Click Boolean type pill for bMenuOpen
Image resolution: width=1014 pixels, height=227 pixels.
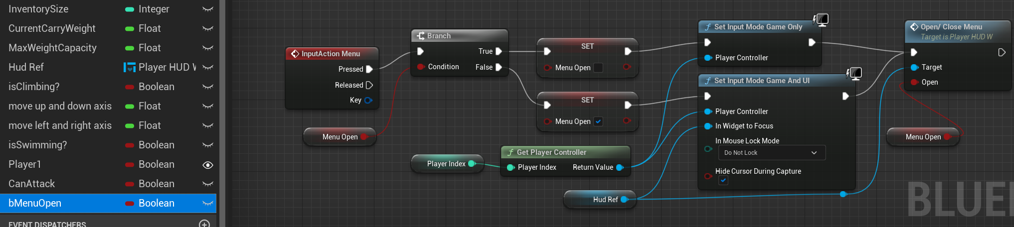click(x=130, y=203)
